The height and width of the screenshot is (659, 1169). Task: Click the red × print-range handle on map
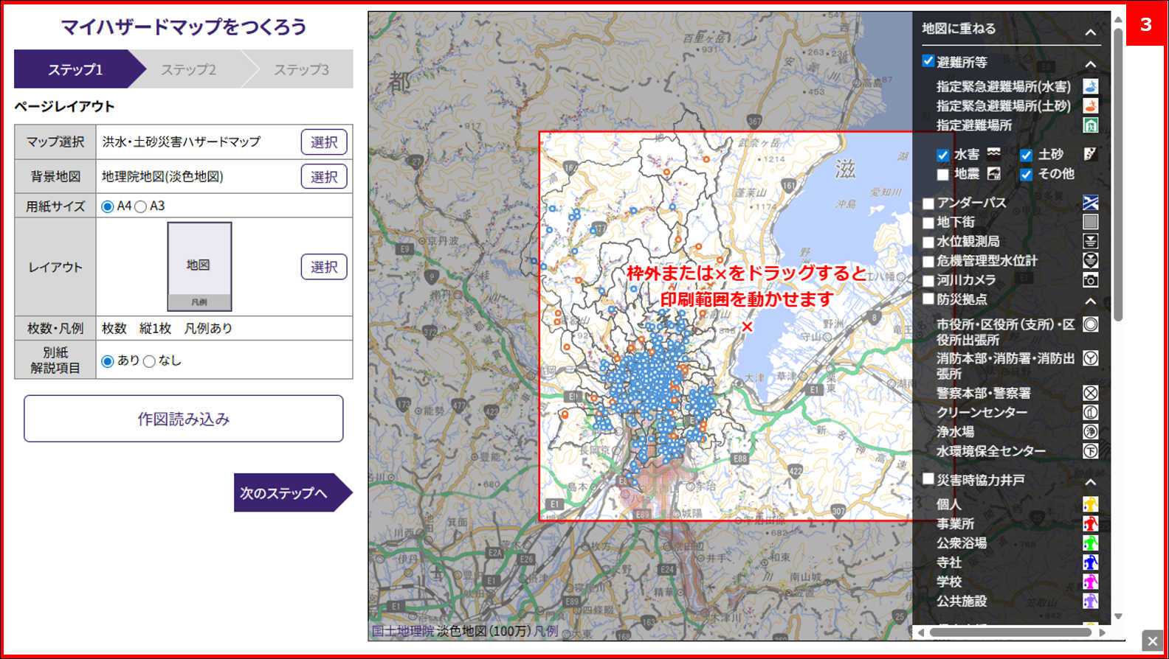tap(747, 326)
